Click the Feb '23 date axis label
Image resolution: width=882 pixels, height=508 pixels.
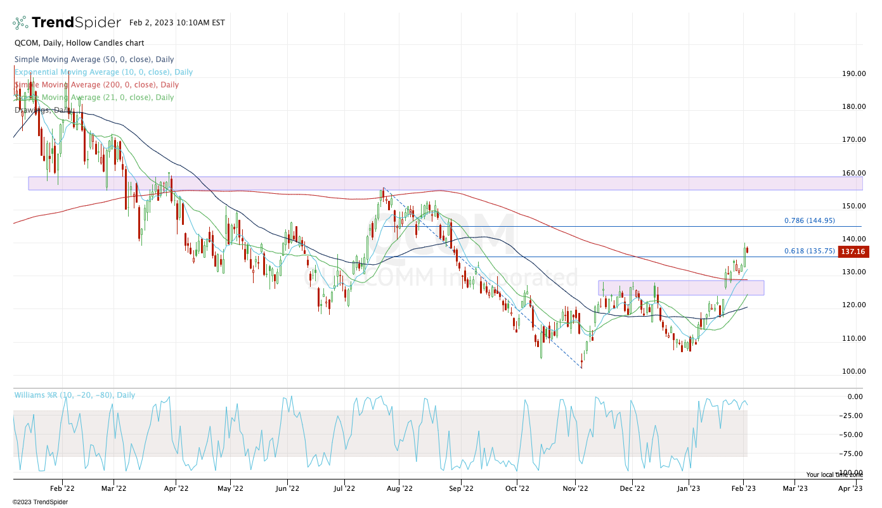coord(743,488)
